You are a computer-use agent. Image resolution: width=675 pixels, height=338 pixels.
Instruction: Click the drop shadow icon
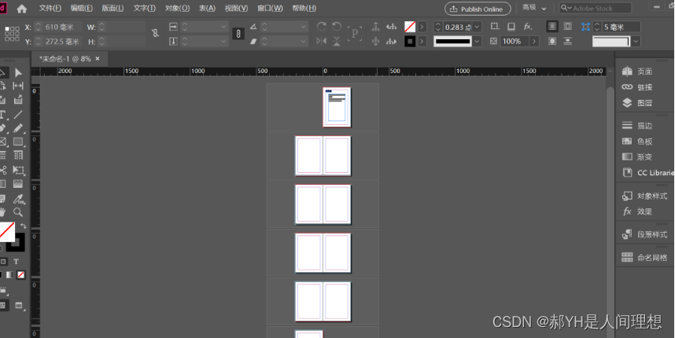click(x=511, y=27)
